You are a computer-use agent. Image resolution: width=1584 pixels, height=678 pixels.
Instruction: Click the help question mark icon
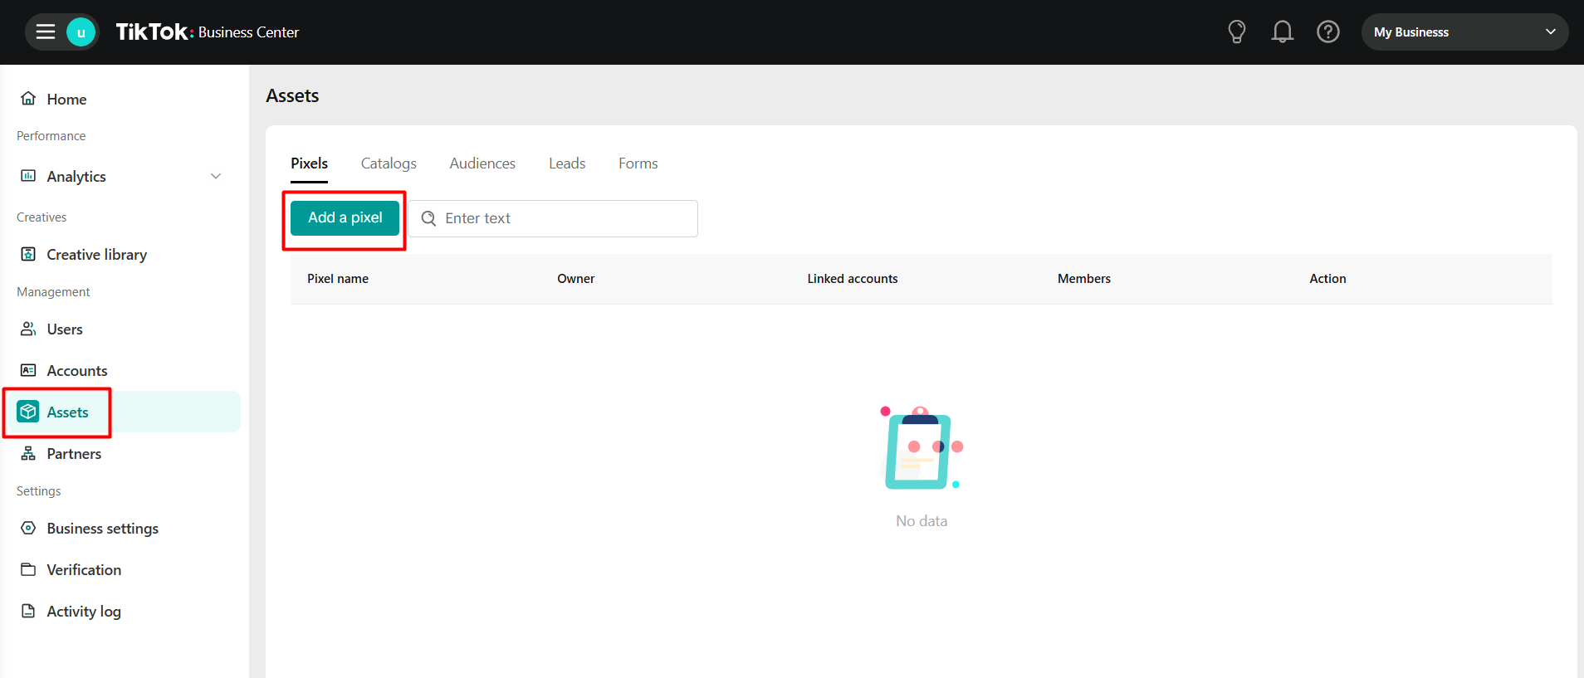tap(1327, 32)
